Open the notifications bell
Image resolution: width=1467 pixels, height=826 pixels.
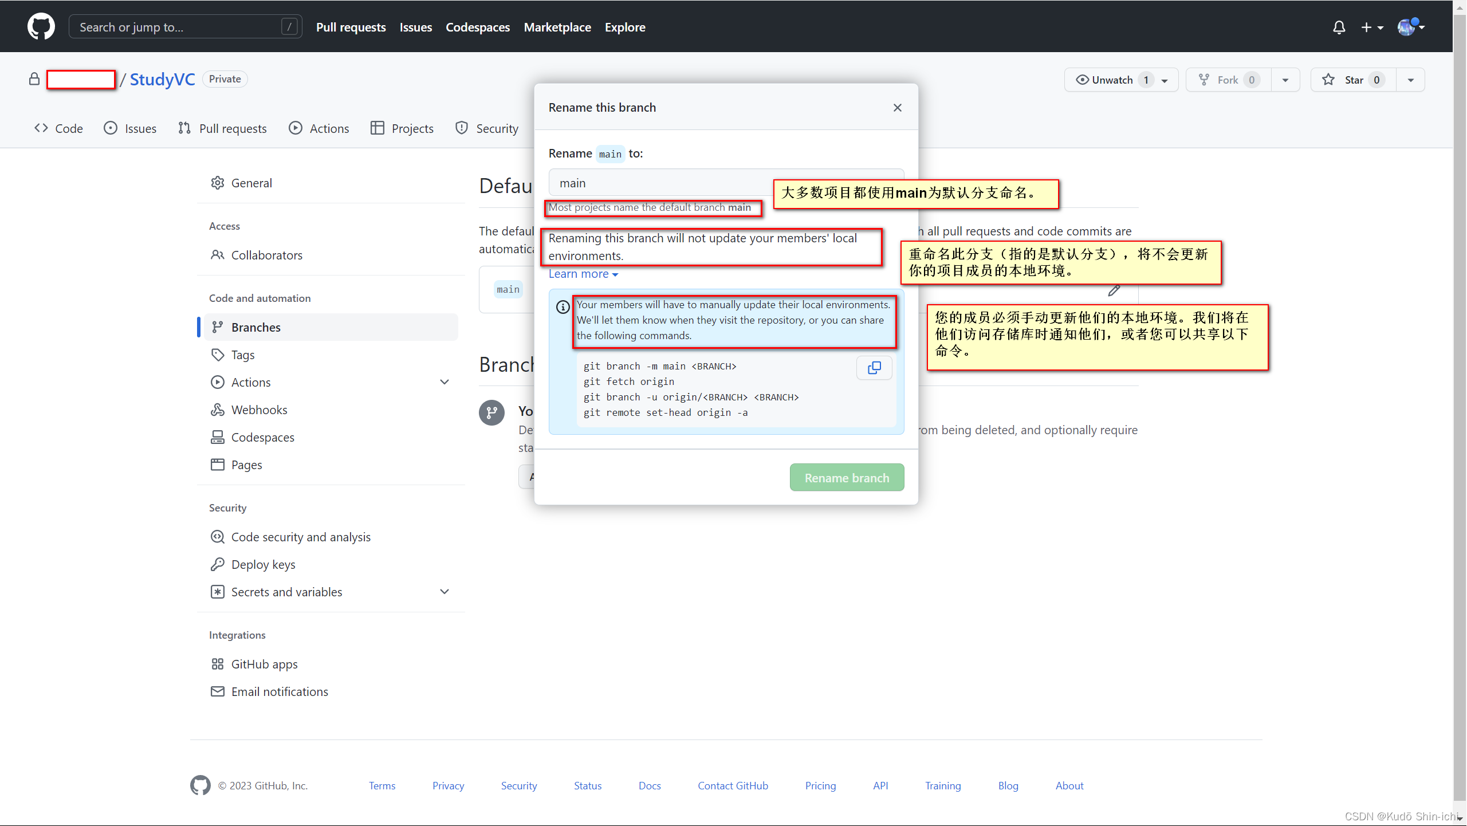(x=1339, y=27)
